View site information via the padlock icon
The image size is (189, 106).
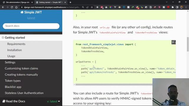click(22, 7)
